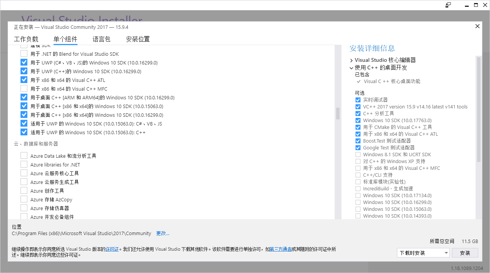Switch to the 工作负载 tab

[x=26, y=39]
